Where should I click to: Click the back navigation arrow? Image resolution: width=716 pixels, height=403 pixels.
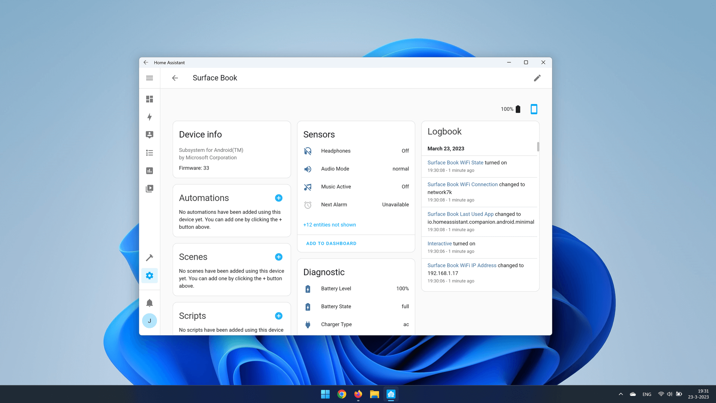pyautogui.click(x=175, y=78)
